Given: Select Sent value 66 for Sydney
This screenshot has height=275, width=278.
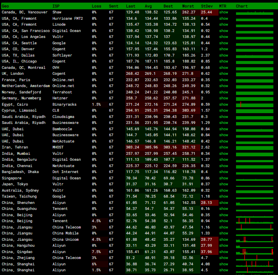Looking at the screenshot, I should coord(111,190).
